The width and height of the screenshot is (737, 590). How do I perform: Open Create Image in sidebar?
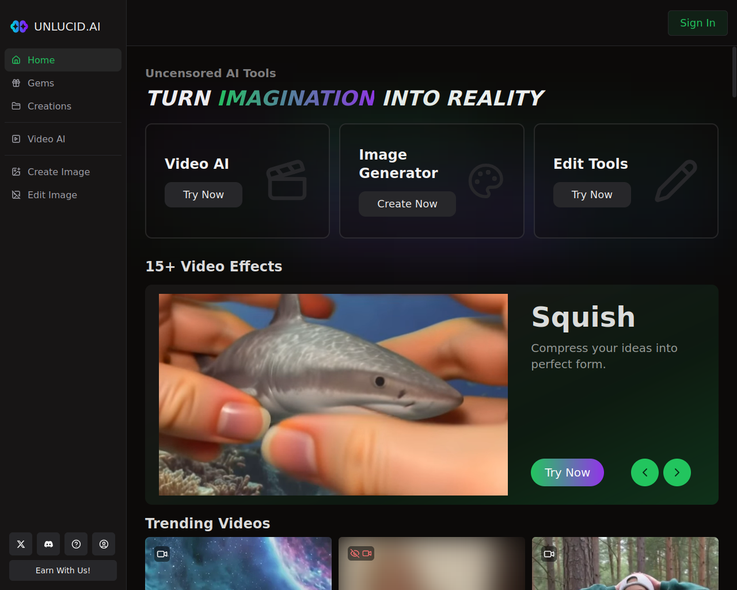click(x=63, y=172)
